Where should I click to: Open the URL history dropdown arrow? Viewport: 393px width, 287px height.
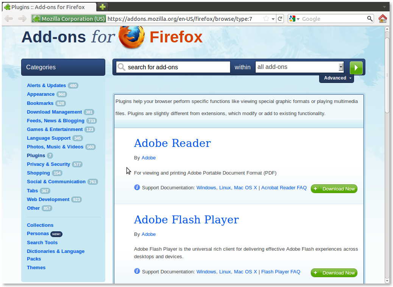pyautogui.click(x=273, y=19)
